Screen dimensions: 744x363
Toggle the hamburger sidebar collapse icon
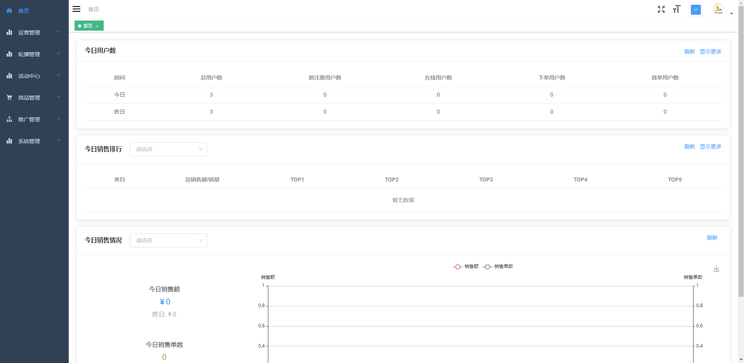pos(76,9)
